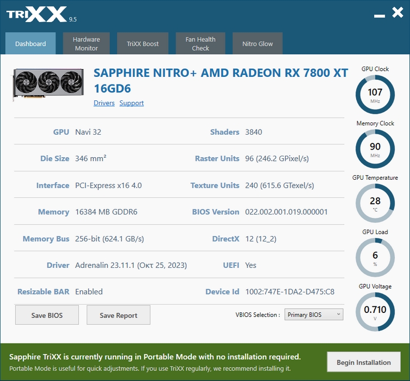Click the Save BIOS button
Image resolution: width=410 pixels, height=381 pixels.
pyautogui.click(x=47, y=315)
